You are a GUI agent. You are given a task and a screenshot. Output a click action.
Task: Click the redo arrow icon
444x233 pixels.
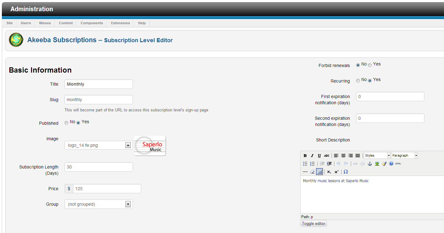346,164
